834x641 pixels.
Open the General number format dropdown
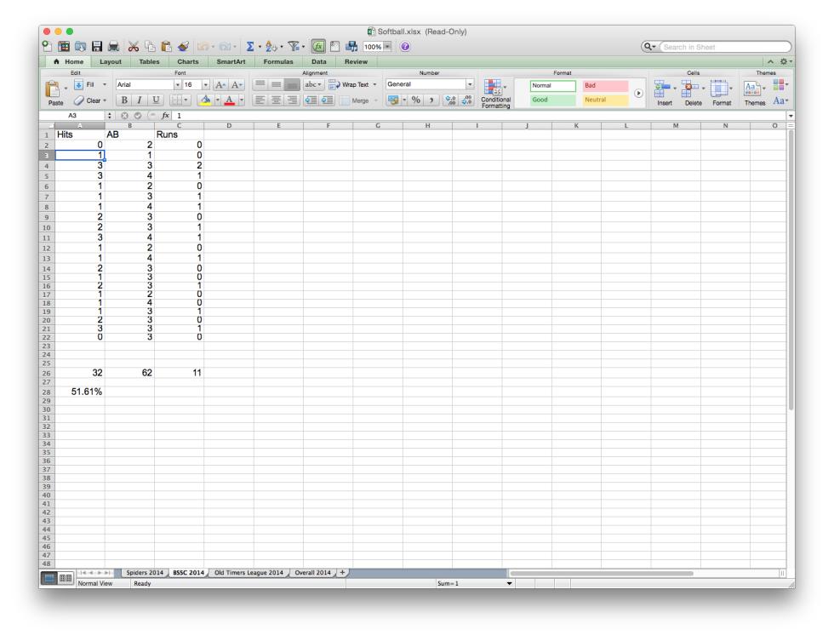click(470, 84)
